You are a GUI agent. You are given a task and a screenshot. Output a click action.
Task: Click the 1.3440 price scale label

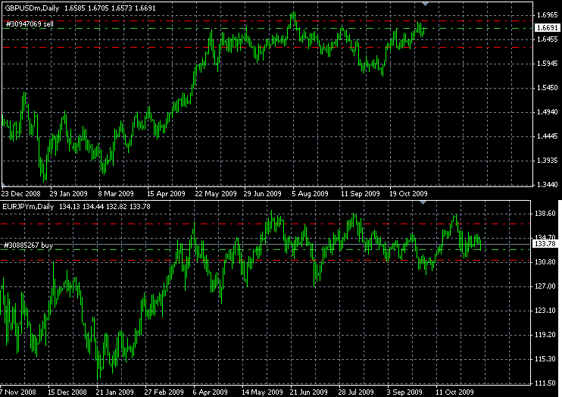(548, 185)
